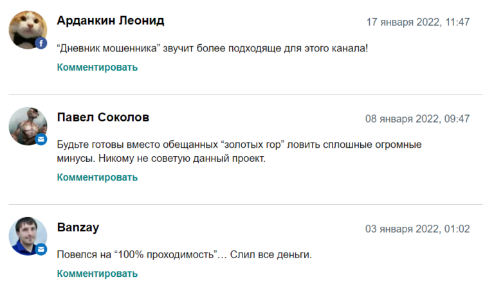Click the author name Павел Соколов
Screen dimensions: 494x300
click(x=103, y=118)
